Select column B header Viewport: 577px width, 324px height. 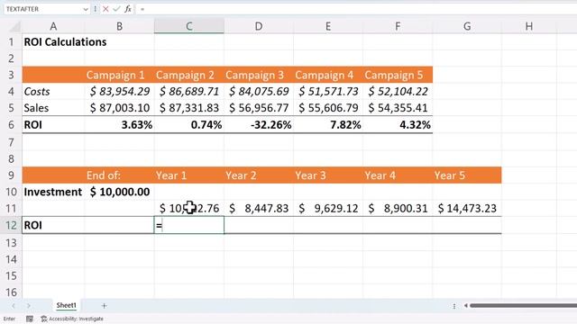click(120, 26)
